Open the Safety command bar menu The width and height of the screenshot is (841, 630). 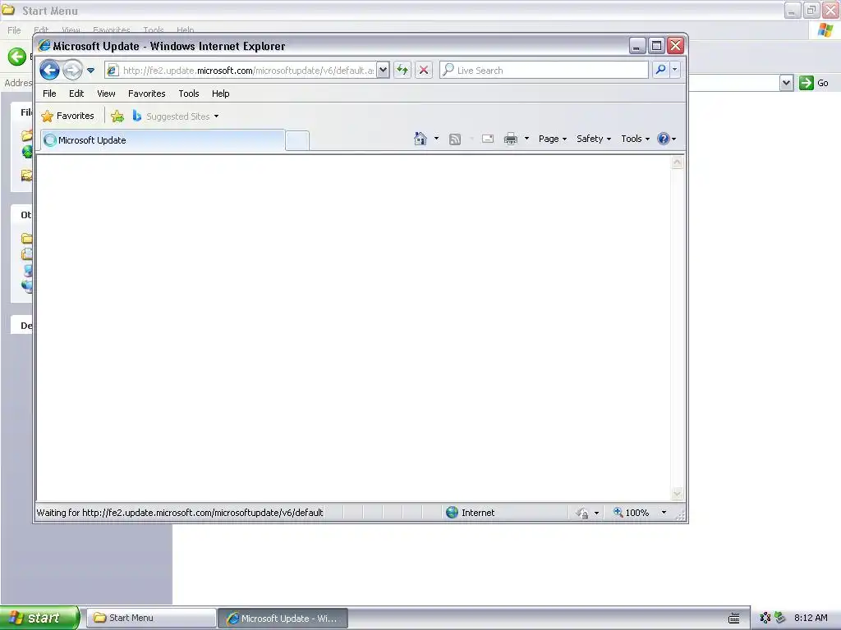coord(594,139)
